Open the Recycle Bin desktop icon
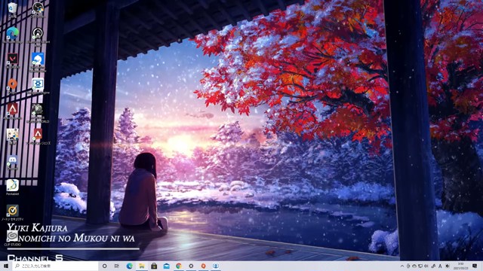The image size is (483, 271). 12,8
